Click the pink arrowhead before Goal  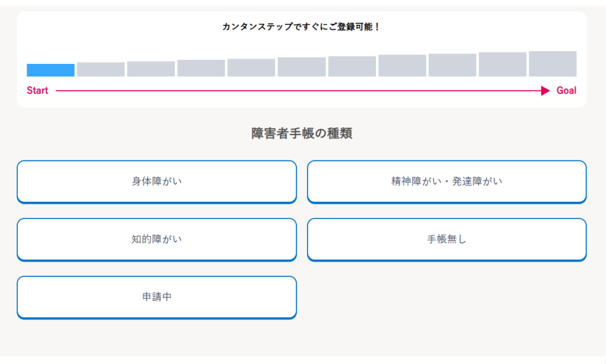click(x=545, y=91)
